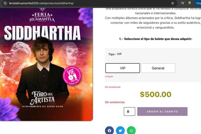201x134 pixels.
Task: Open the media control playlist icon
Action: tap(183, 3)
